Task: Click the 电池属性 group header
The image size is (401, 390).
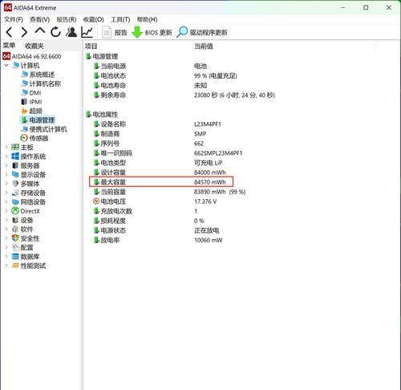Action: point(102,115)
